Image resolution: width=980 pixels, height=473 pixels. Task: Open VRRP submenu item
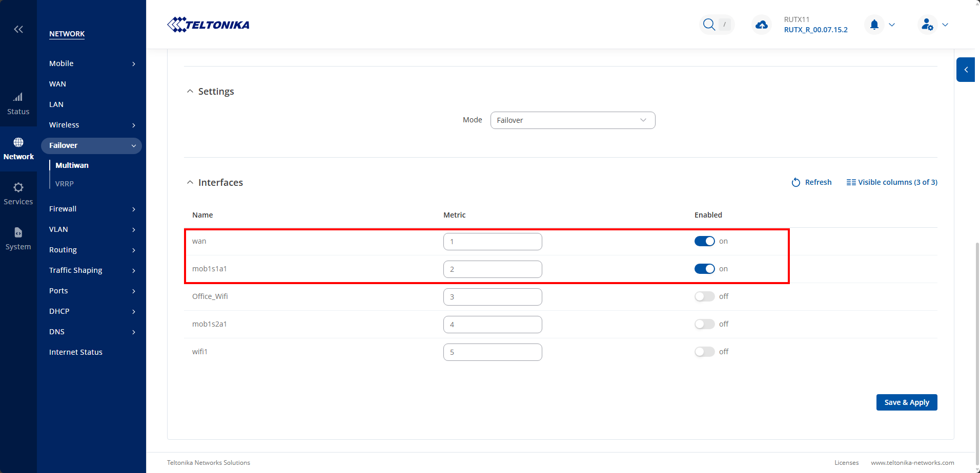click(x=65, y=184)
